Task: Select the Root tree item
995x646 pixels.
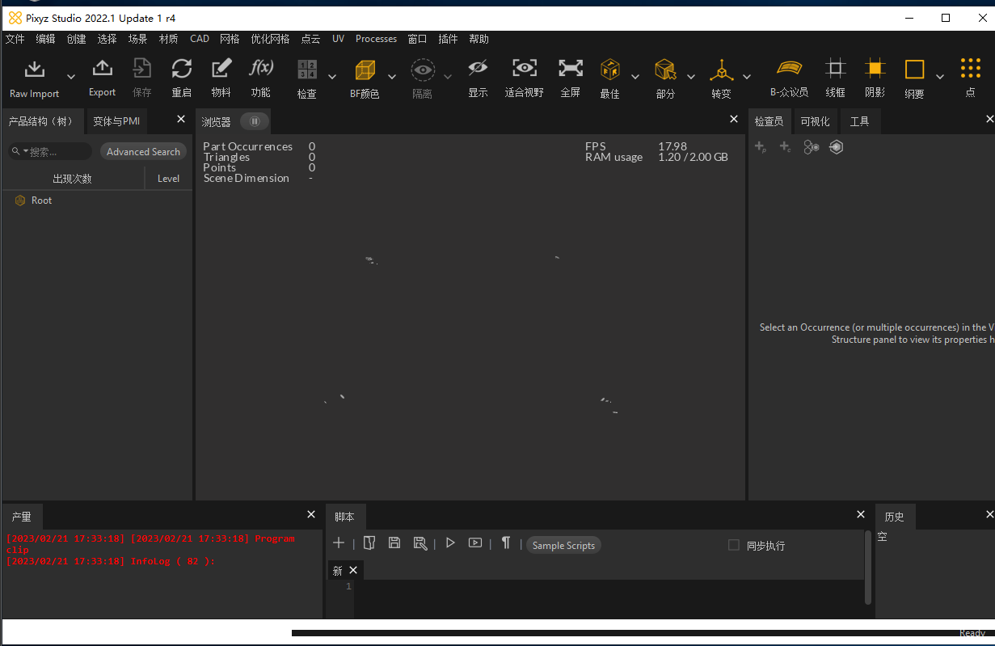Action: pos(41,201)
